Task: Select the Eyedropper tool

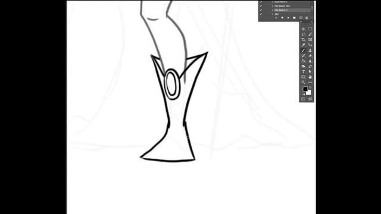Action: pyautogui.click(x=303, y=45)
